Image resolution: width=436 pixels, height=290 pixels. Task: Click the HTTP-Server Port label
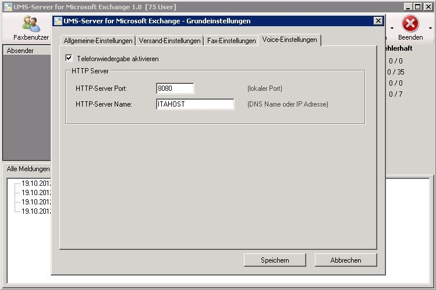[101, 89]
